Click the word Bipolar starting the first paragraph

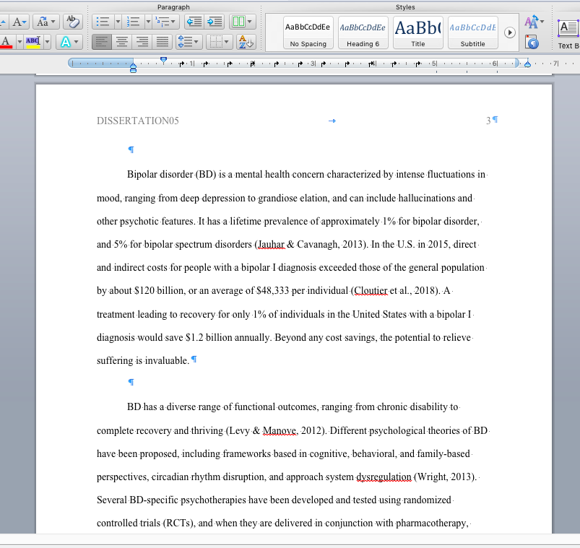point(142,175)
